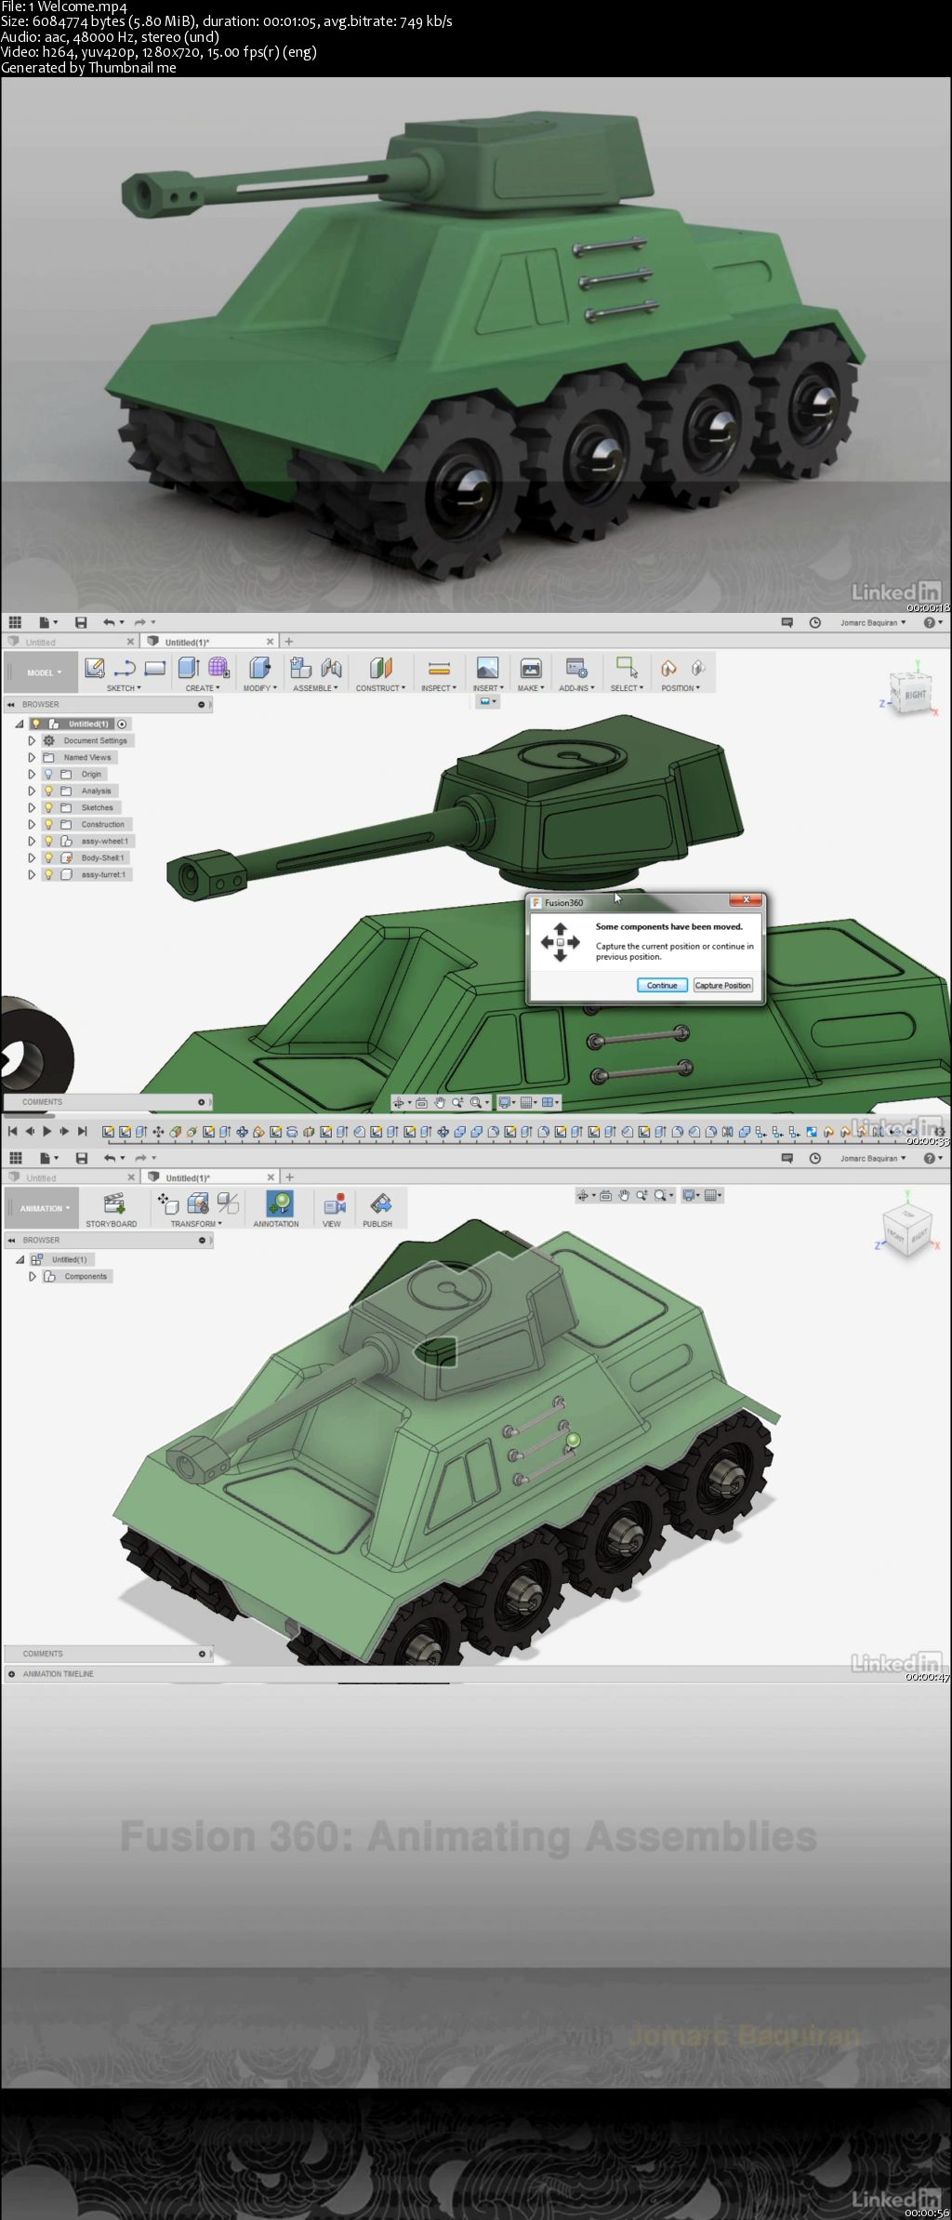952x2220 pixels.
Task: Click Continue button in Fusion360 dialog
Action: click(x=662, y=985)
